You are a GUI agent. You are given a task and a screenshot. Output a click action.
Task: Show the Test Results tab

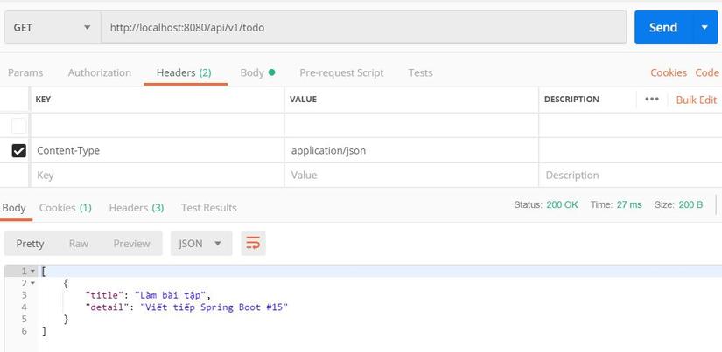coord(208,208)
